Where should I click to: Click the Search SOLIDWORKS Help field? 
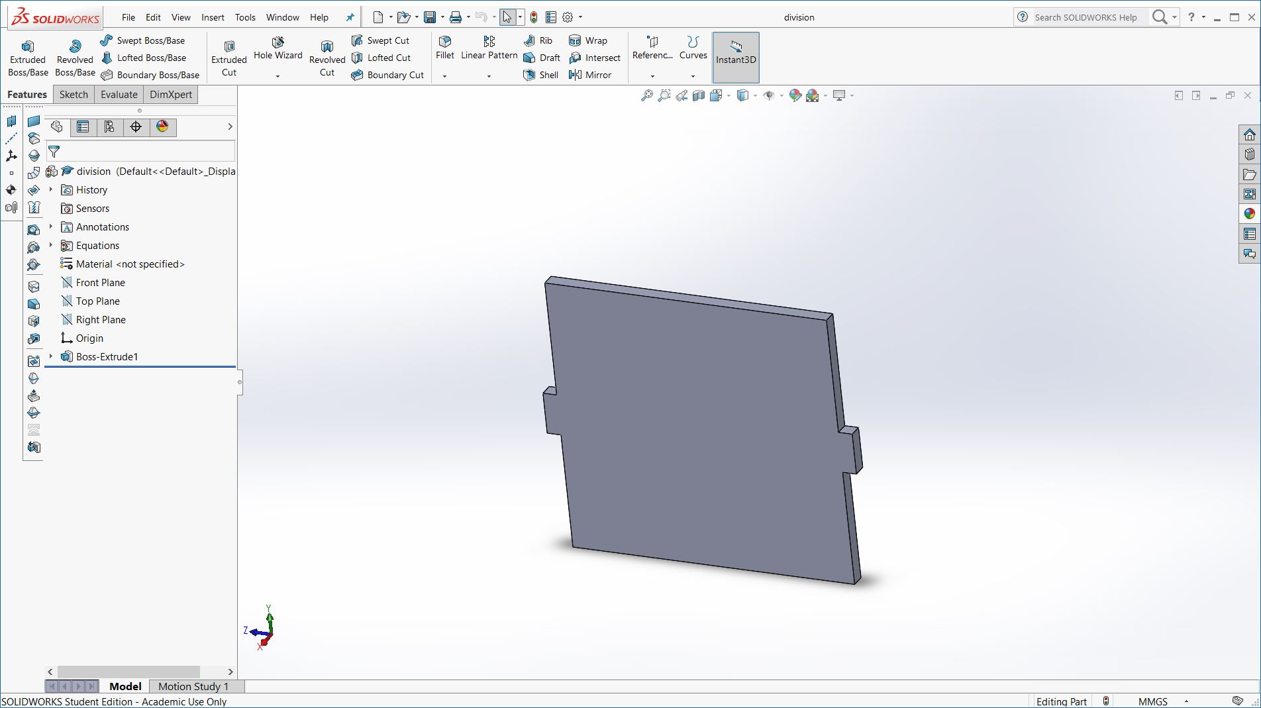(1085, 17)
